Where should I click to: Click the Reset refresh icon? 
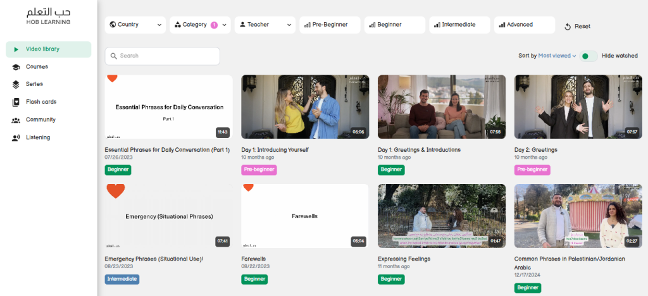[x=568, y=27]
